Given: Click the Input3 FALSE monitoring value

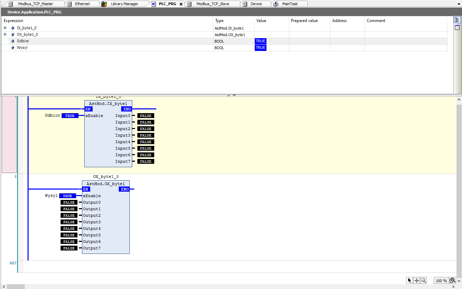Looking at the screenshot, I should coord(146,135).
